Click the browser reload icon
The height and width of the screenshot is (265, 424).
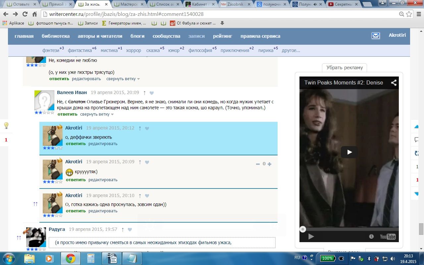point(25,14)
